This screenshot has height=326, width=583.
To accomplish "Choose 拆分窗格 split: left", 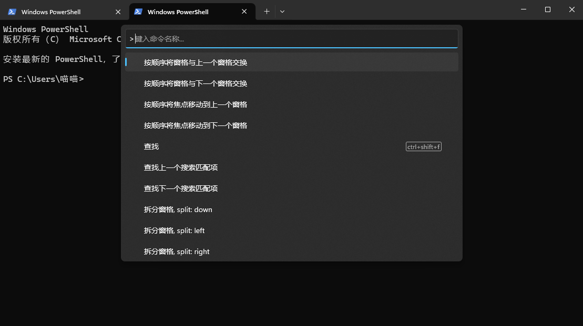I will pos(175,230).
